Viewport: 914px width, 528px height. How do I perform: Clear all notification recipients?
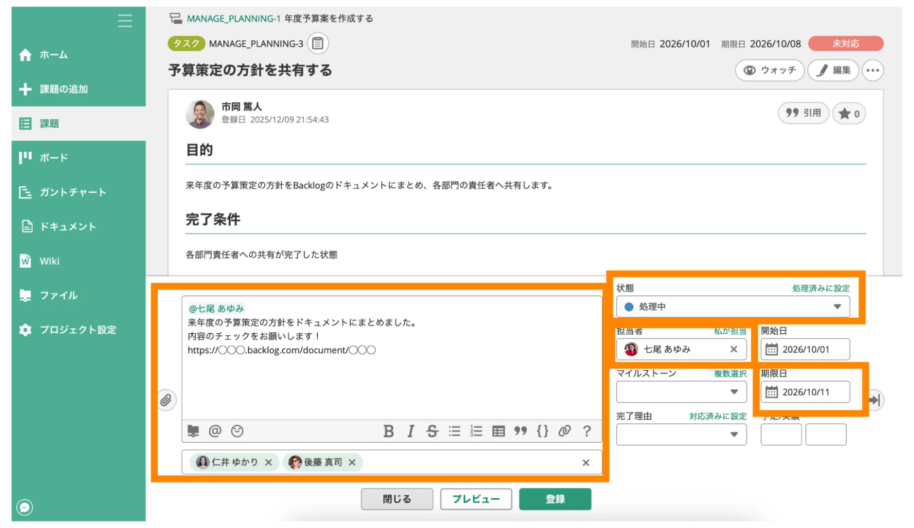[x=586, y=463]
